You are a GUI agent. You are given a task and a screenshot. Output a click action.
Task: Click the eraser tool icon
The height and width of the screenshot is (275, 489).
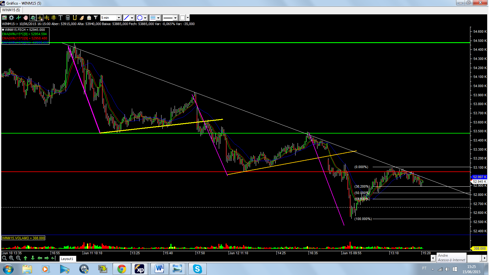click(x=82, y=18)
